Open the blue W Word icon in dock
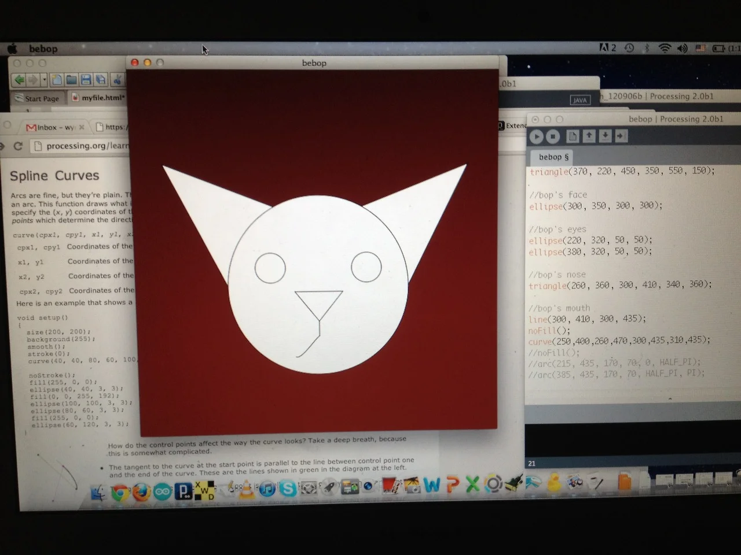Image resolution: width=741 pixels, height=555 pixels. pyautogui.click(x=432, y=485)
